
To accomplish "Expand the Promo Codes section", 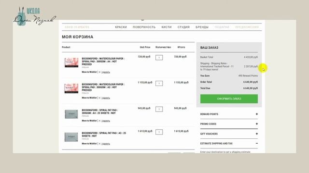I will (x=229, y=124).
